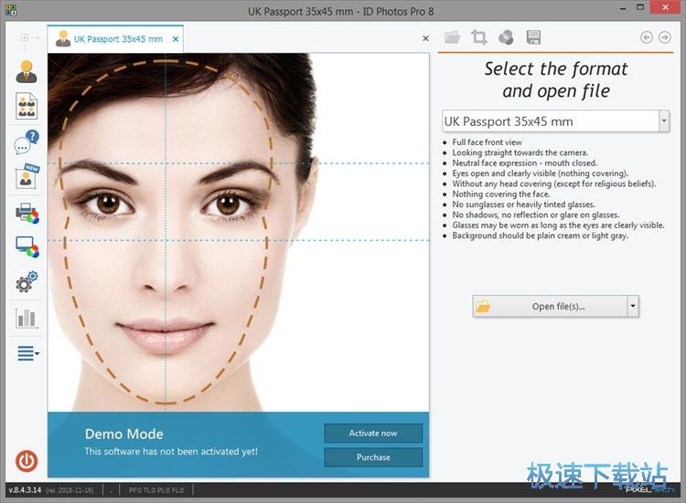Click the orange power exit button

pyautogui.click(x=27, y=461)
